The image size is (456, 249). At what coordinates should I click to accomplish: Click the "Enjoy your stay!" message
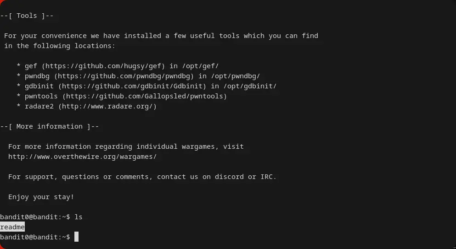point(41,197)
